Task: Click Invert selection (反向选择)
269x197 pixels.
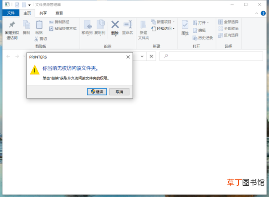Action: click(x=228, y=35)
